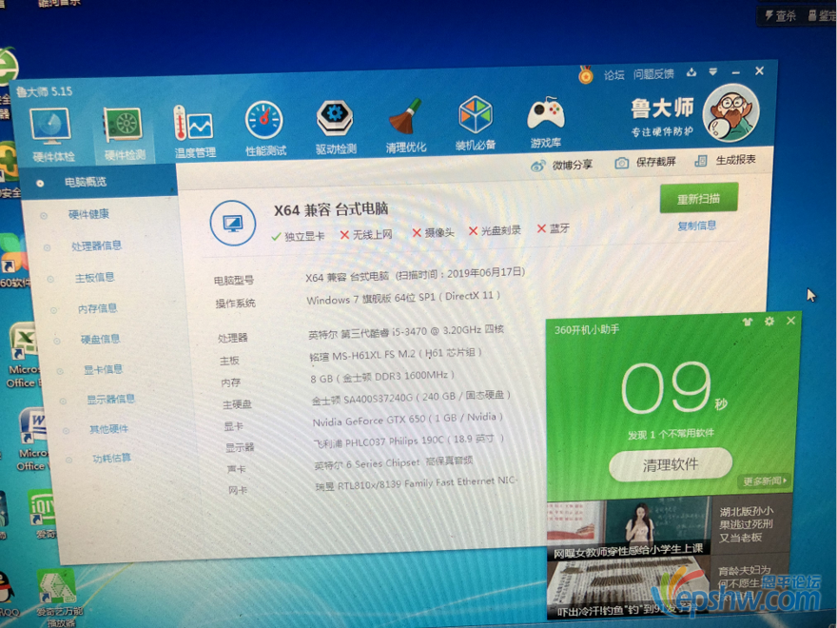
Task: Open the green e browser desktop icon
Action: [8, 68]
